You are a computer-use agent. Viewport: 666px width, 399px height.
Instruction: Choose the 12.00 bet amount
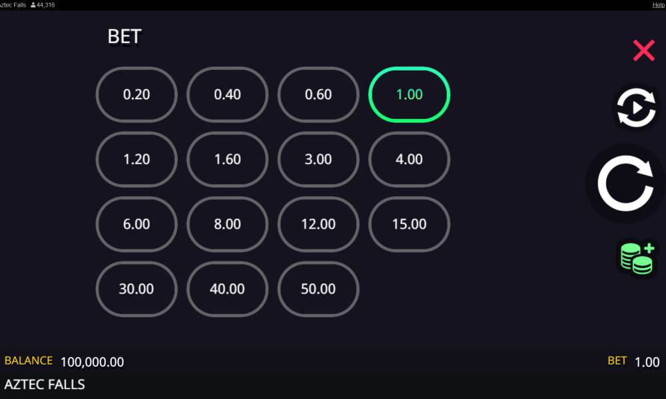coord(318,224)
